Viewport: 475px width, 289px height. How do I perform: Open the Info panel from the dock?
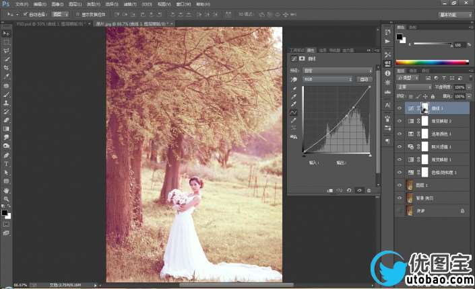point(388,73)
